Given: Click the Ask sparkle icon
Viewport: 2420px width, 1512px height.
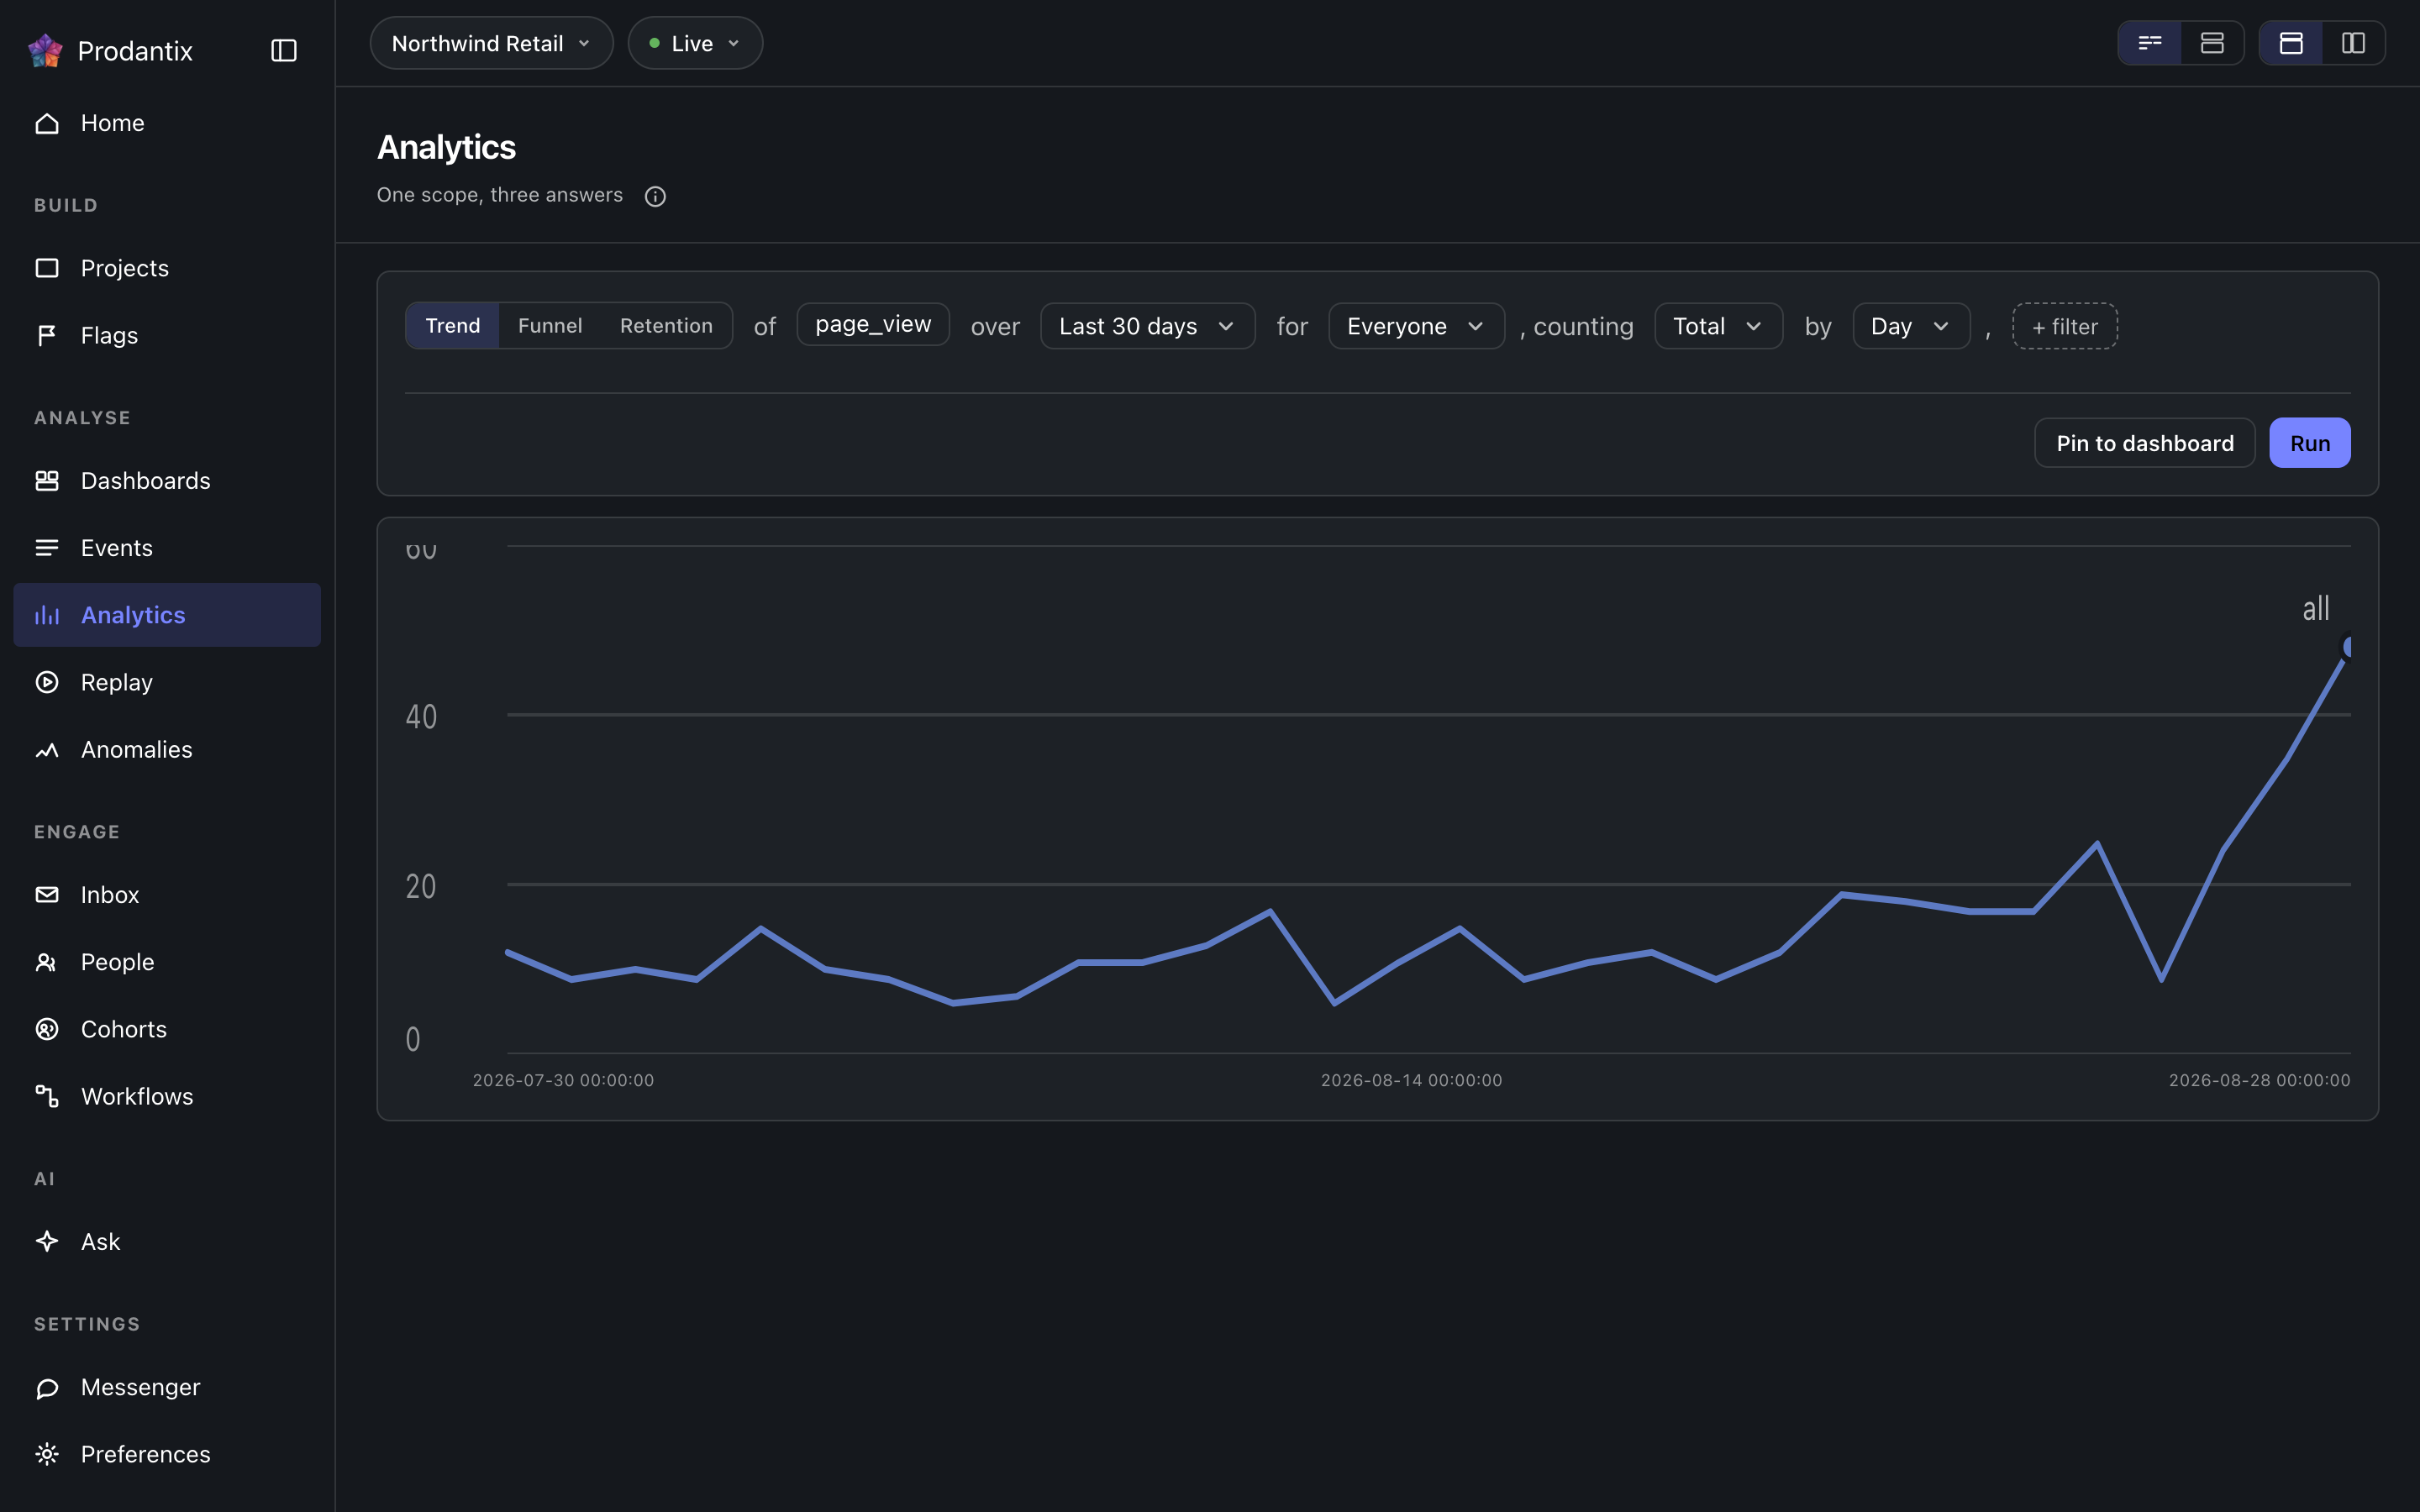Looking at the screenshot, I should tap(47, 1241).
